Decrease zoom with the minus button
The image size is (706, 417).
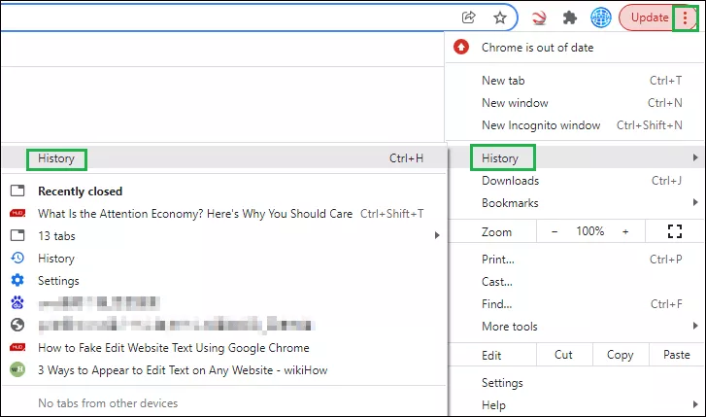coord(555,231)
